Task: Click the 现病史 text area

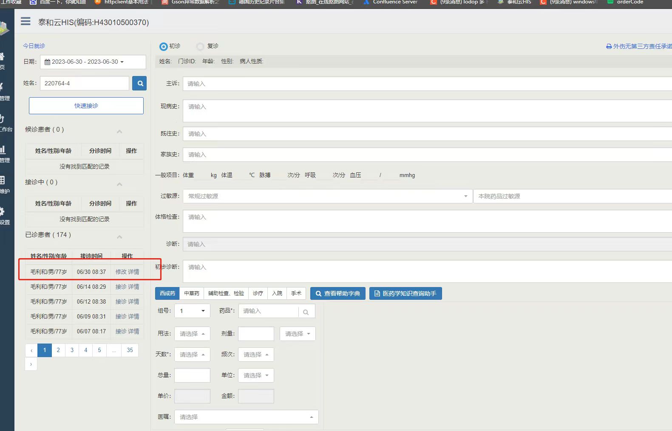Action: tap(428, 111)
